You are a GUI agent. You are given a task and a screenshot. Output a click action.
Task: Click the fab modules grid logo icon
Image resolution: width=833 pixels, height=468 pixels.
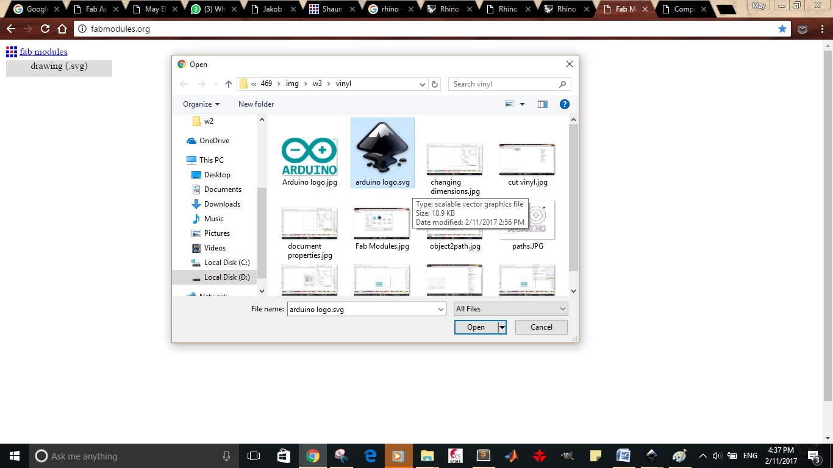click(12, 52)
